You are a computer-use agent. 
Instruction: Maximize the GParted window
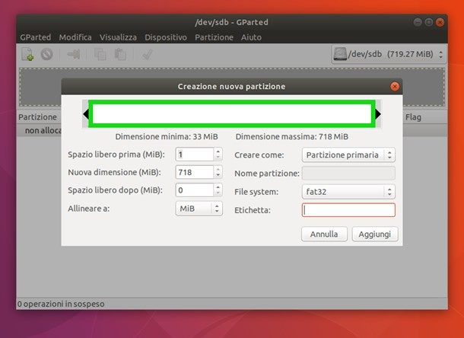(x=429, y=22)
